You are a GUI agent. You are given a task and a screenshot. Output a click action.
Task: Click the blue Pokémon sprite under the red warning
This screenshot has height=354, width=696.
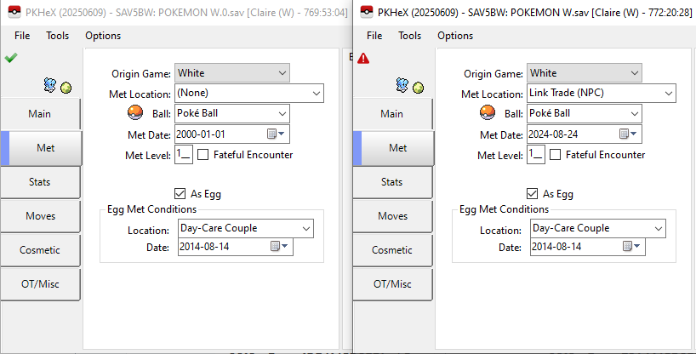click(402, 85)
